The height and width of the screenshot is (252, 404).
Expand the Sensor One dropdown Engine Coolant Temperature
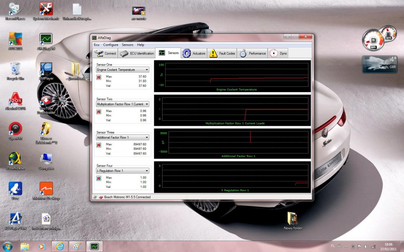tap(122, 70)
